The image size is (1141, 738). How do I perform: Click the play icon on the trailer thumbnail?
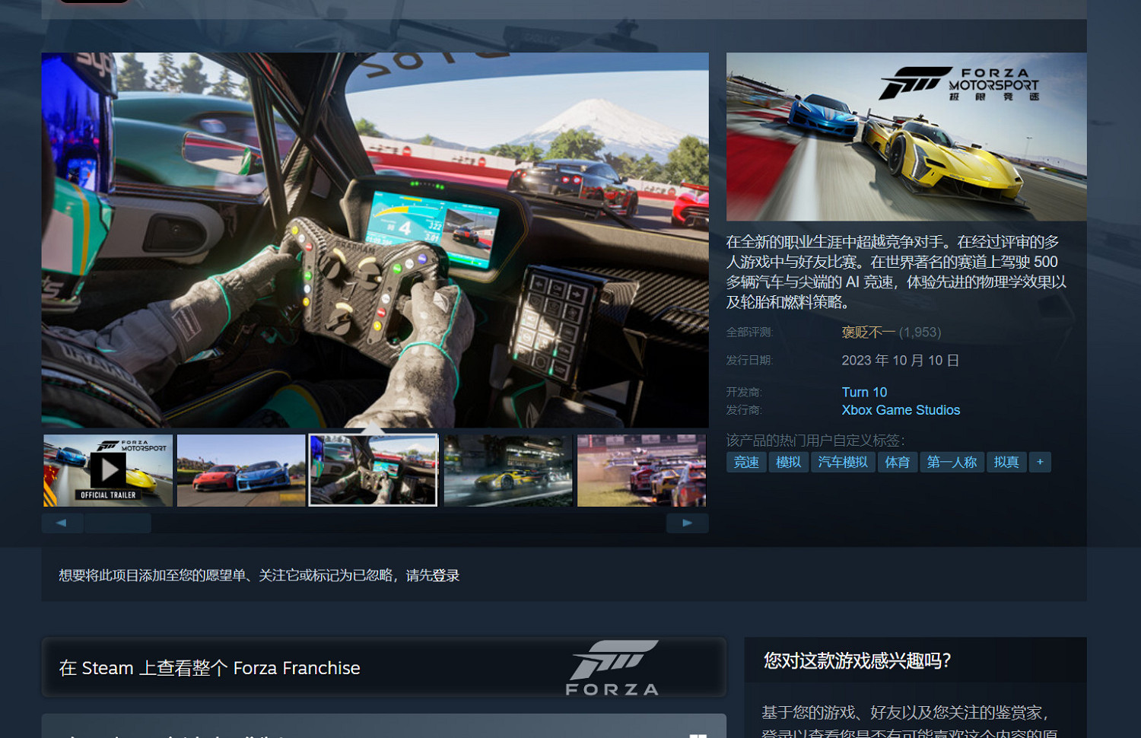click(x=107, y=470)
